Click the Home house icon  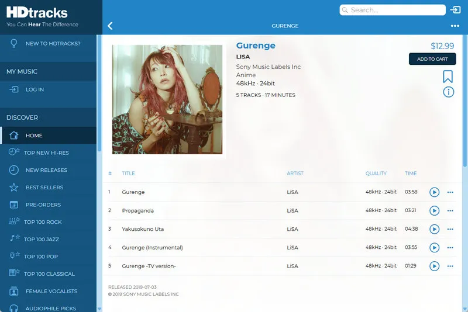click(x=13, y=136)
